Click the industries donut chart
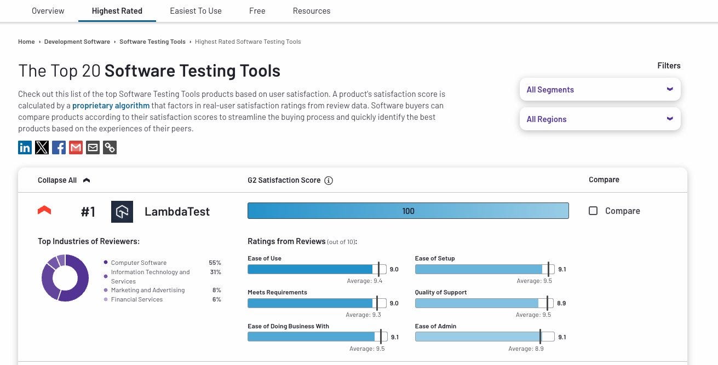The image size is (718, 365). tap(65, 277)
